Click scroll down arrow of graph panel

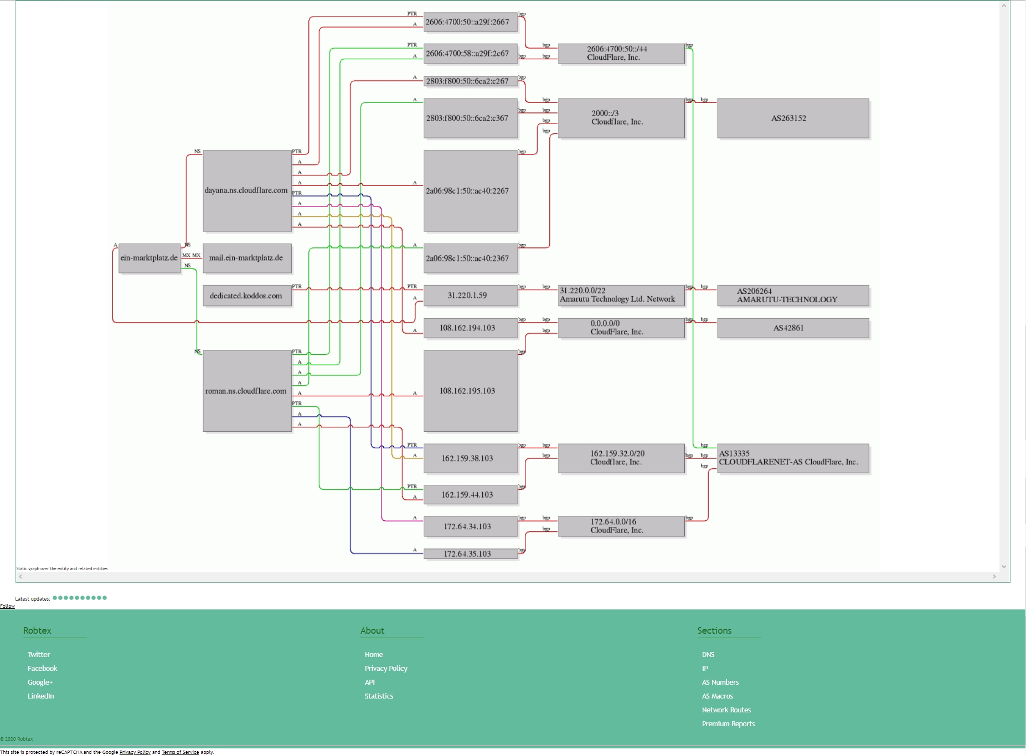coord(1004,567)
